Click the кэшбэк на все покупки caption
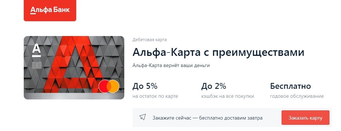The width and height of the screenshot is (341, 131). coord(227,96)
